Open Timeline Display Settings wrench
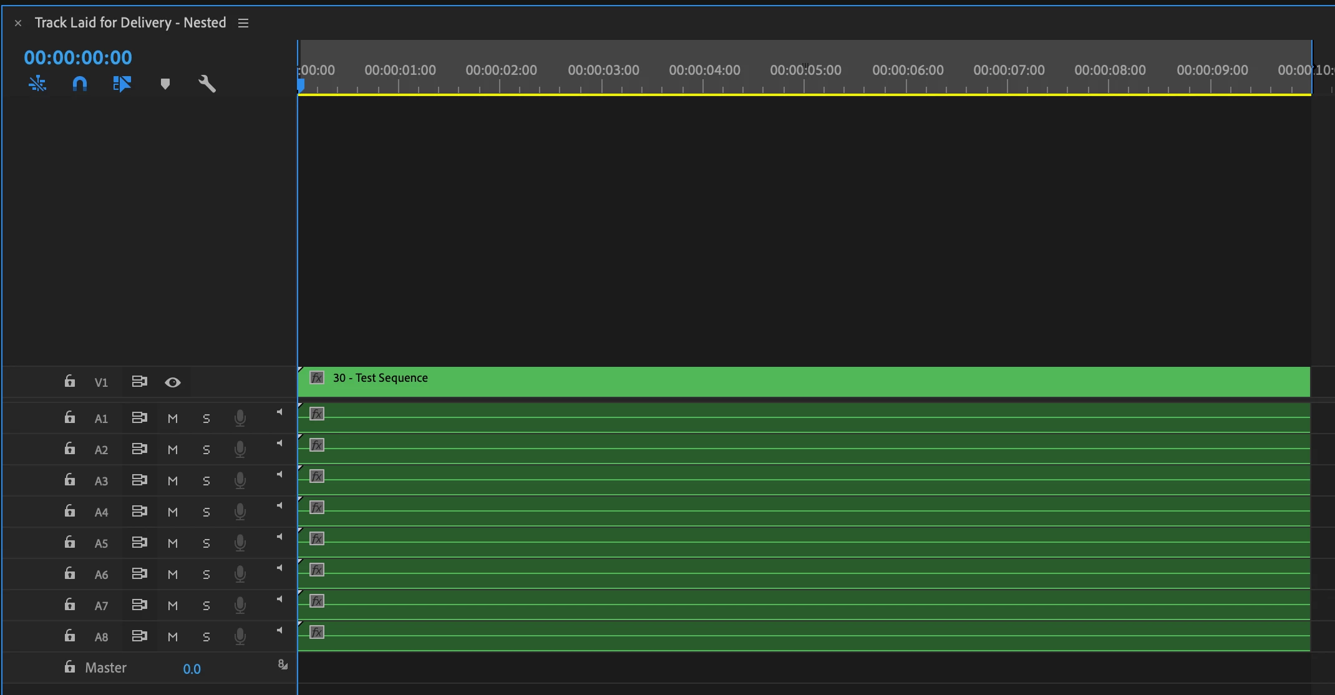The image size is (1335, 695). [x=207, y=84]
